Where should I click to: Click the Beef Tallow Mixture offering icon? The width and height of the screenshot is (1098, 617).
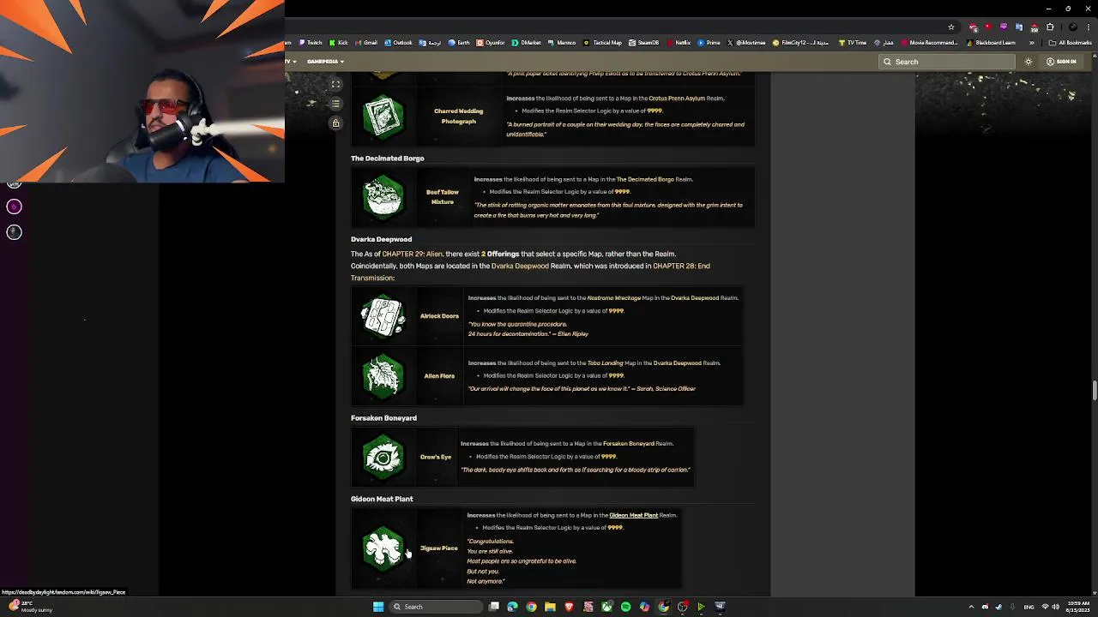(383, 197)
